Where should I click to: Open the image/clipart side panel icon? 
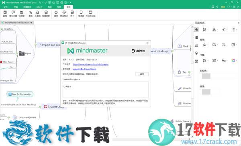(x=196, y=45)
